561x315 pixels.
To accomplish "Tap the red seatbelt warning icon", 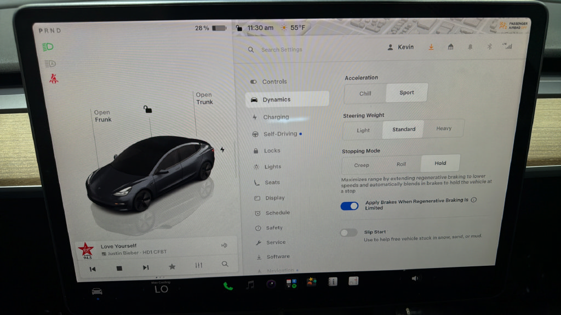I will tap(54, 78).
